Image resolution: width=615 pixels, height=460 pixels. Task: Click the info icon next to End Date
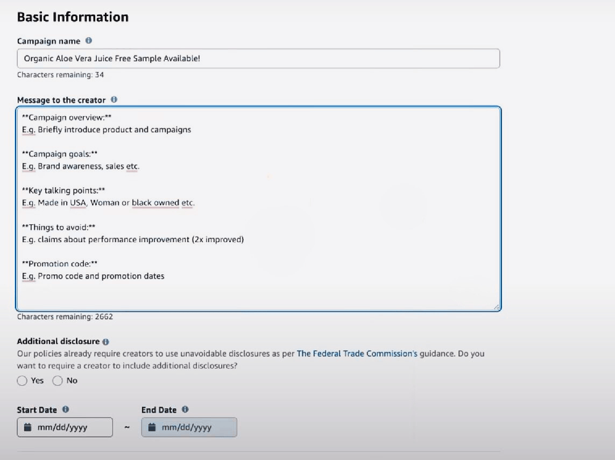point(185,409)
